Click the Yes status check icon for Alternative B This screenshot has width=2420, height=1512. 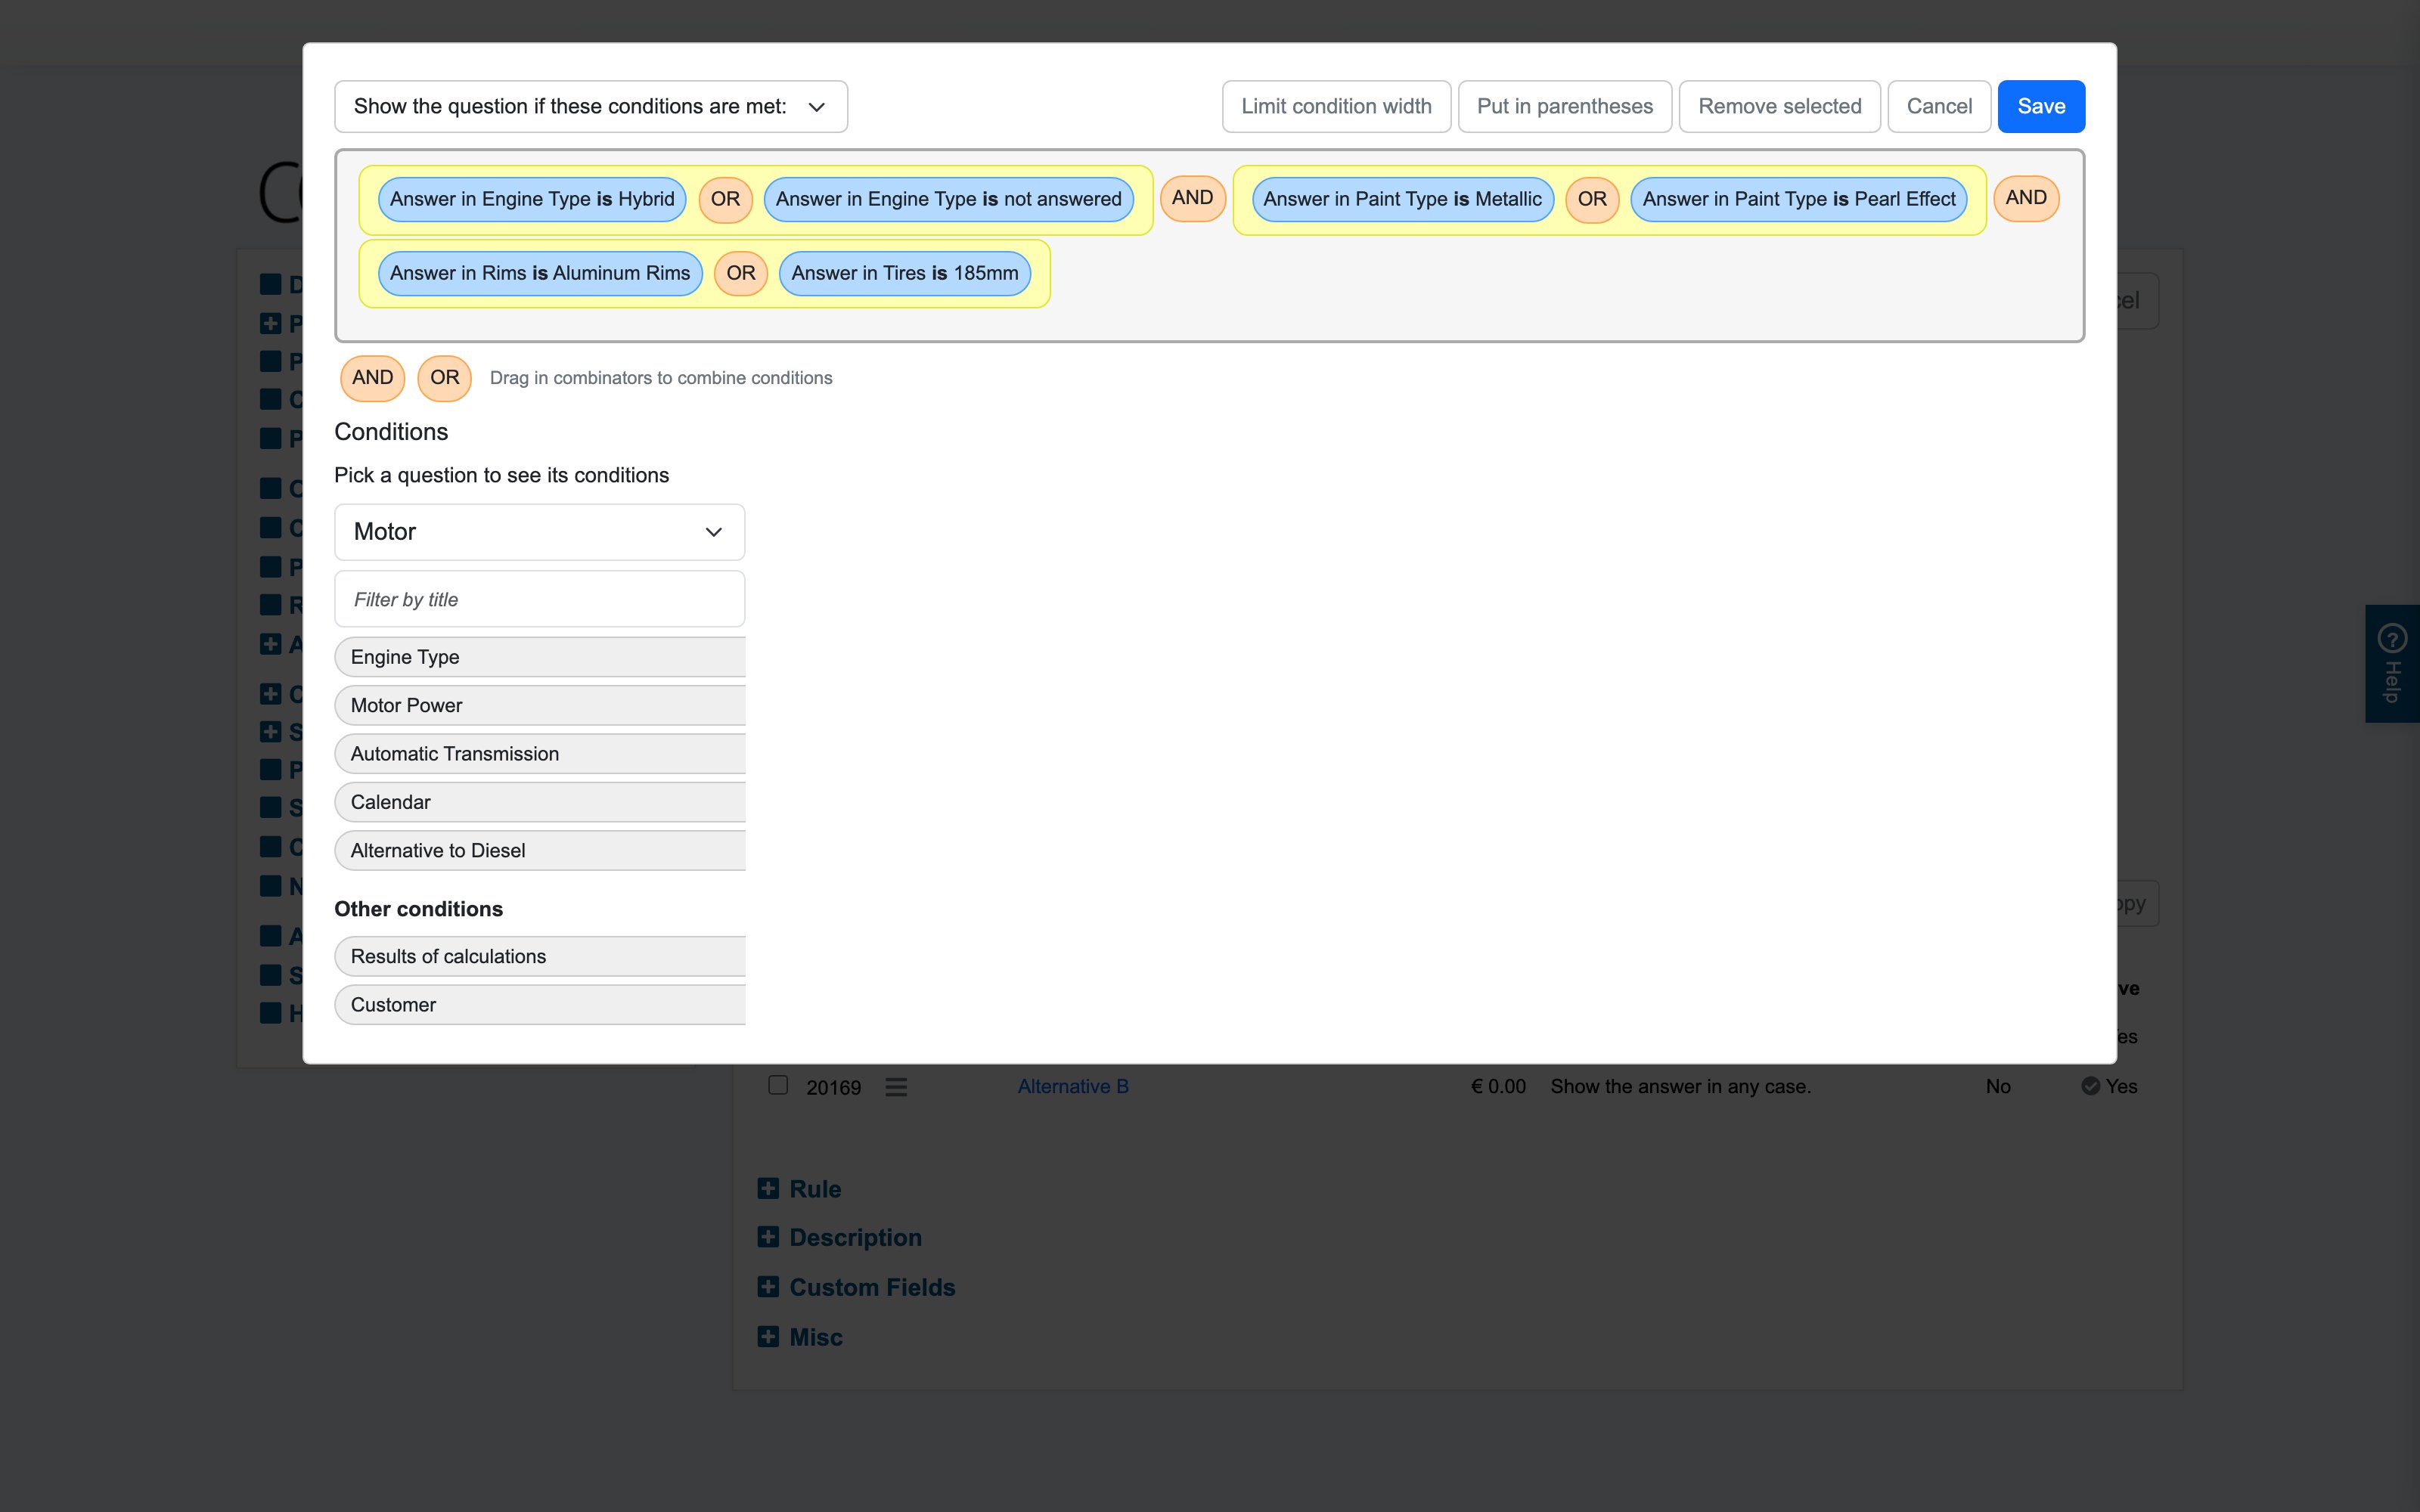point(2090,1086)
